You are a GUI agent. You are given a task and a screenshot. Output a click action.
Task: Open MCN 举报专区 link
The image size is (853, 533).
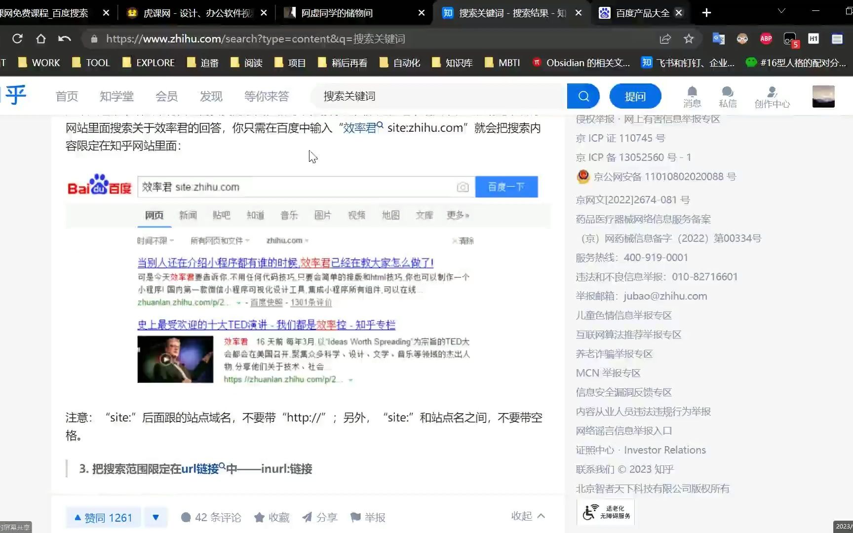coord(608,373)
